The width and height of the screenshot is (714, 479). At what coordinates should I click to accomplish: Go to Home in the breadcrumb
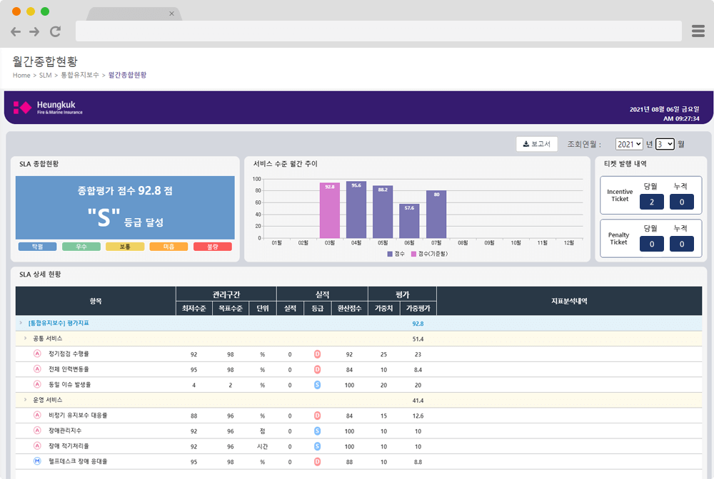point(21,75)
